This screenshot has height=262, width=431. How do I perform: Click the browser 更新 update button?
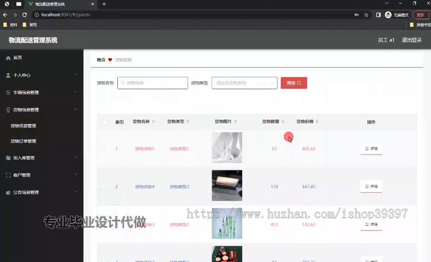click(422, 15)
